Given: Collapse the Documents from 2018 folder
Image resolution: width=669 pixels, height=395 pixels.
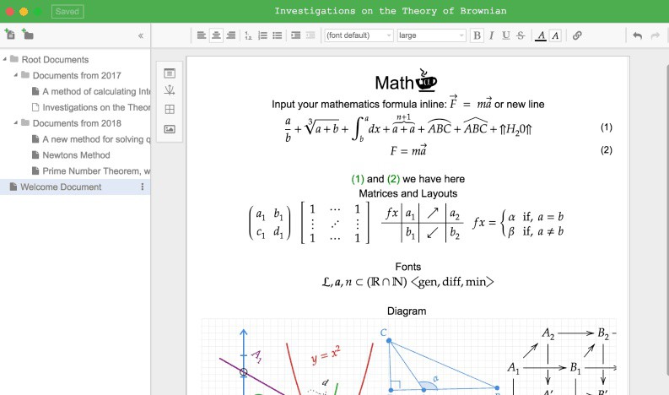Looking at the screenshot, I should click(x=16, y=123).
